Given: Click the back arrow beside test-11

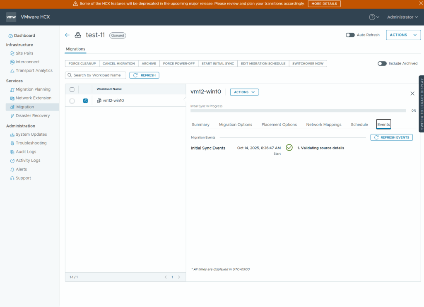Looking at the screenshot, I should [x=67, y=35].
